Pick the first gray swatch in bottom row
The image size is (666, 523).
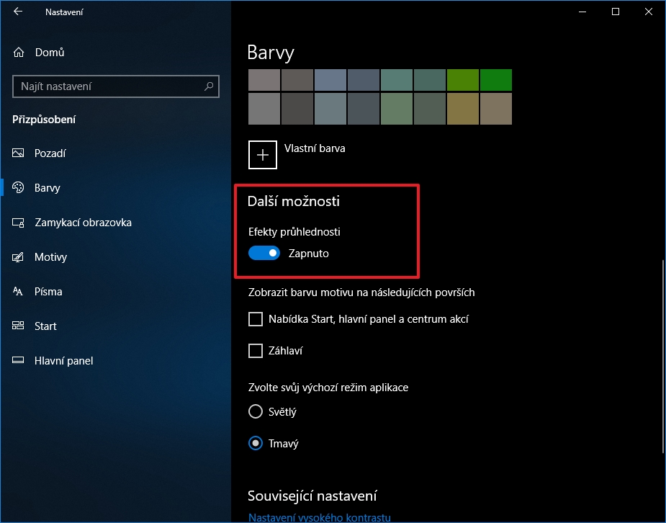(x=264, y=109)
